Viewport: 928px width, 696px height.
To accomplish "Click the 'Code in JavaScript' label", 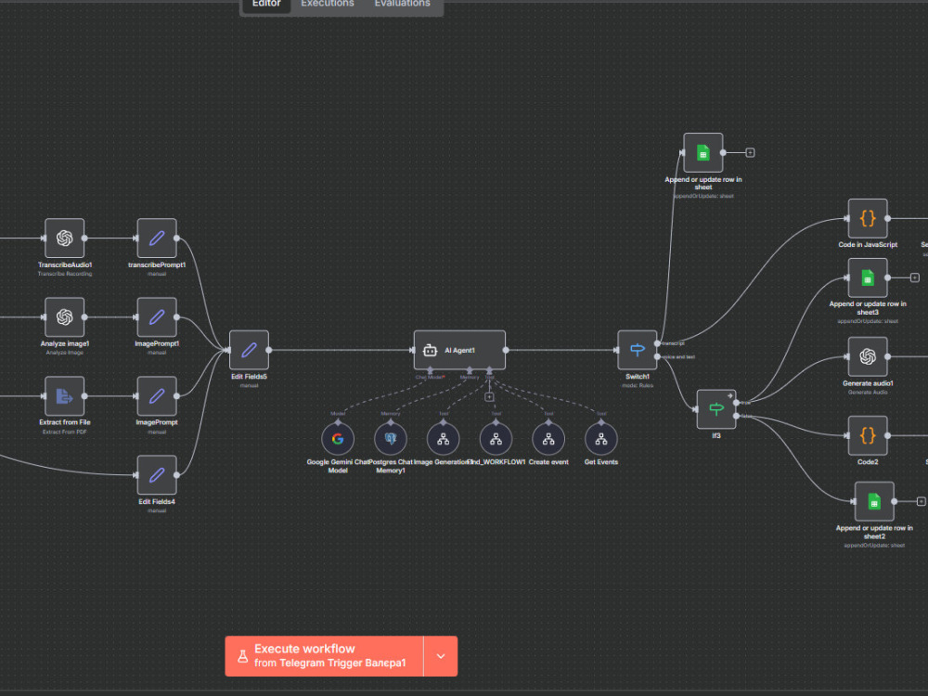I will (x=868, y=244).
